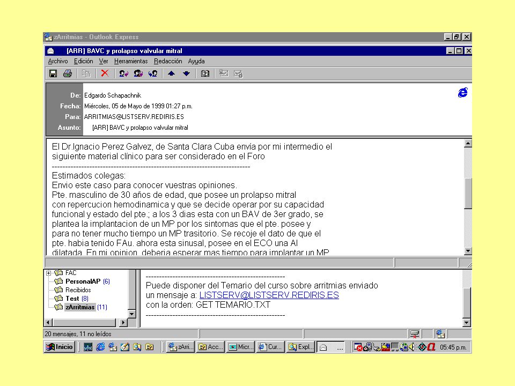Select the FAC folder
The width and height of the screenshot is (515, 386).
pos(71,273)
